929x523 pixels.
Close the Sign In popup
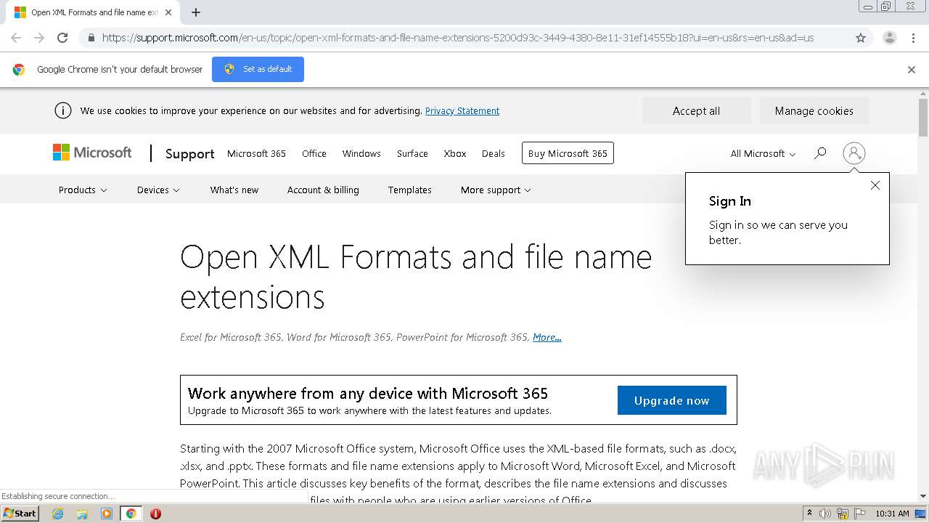[x=875, y=185]
